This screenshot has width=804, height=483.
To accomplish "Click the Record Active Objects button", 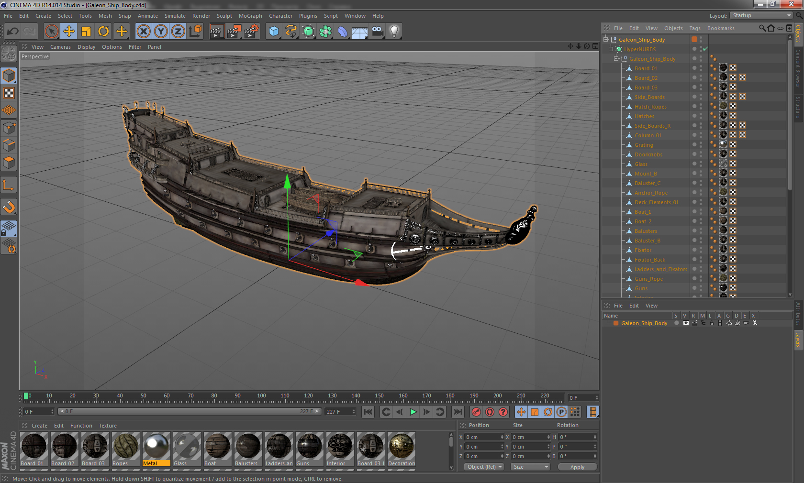I will click(x=476, y=412).
